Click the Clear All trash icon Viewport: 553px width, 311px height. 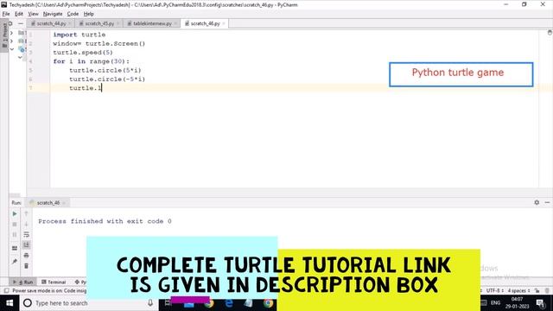[x=26, y=266]
